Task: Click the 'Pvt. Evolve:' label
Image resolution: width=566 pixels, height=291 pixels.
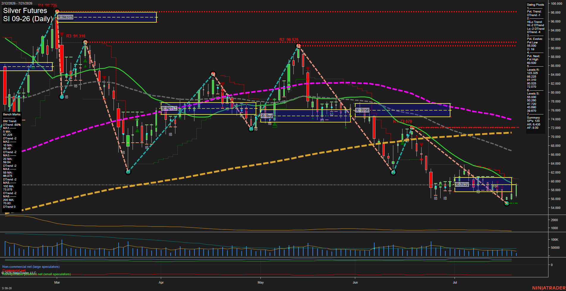Action: click(x=535, y=39)
